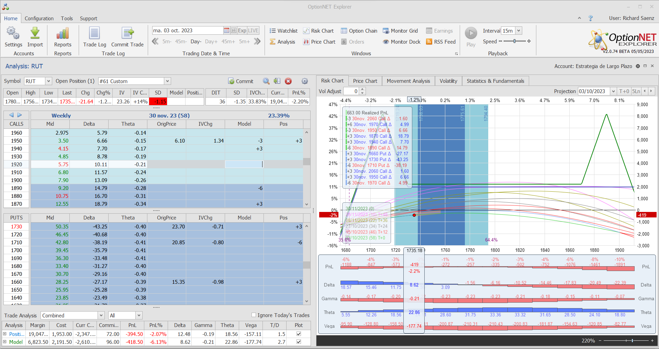659x349 pixels.
Task: Open the Interval 15m dropdown
Action: pos(518,31)
